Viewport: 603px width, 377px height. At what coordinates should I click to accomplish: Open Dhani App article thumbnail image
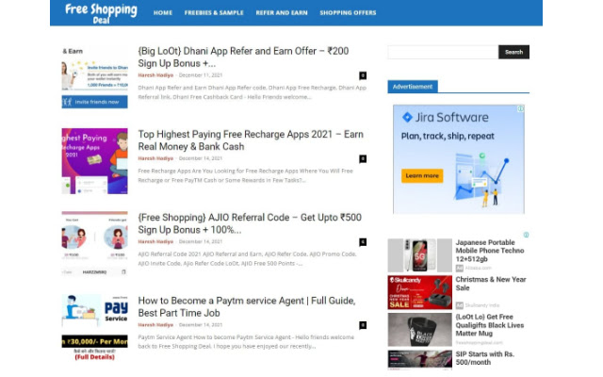[x=94, y=77]
